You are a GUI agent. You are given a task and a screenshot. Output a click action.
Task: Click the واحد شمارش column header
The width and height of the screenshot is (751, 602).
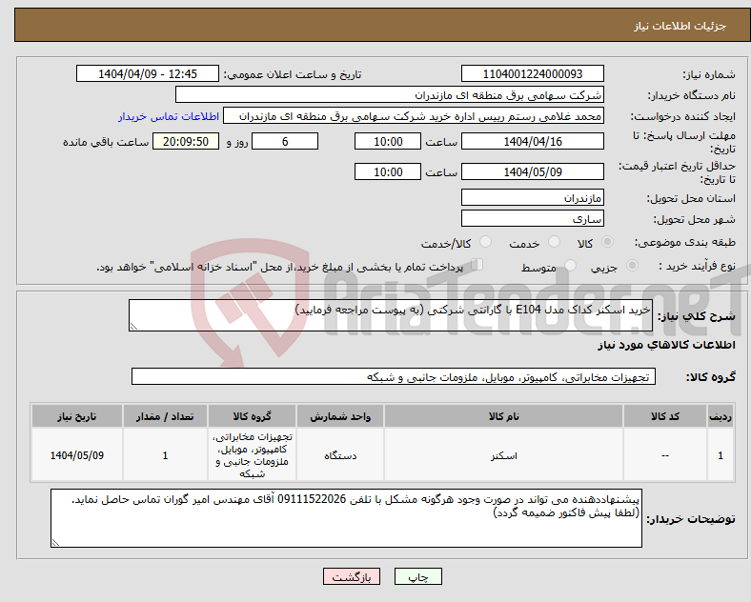340,416
